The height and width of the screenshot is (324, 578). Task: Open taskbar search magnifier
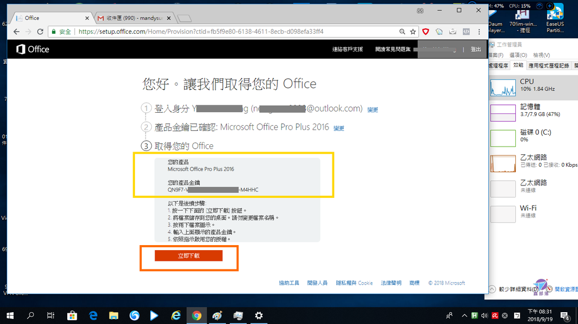30,316
